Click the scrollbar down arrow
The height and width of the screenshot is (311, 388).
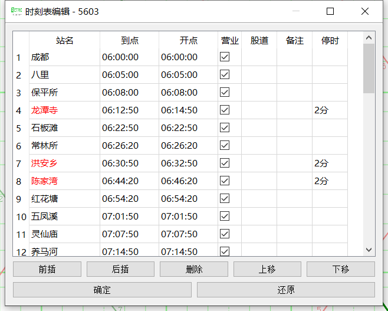pyautogui.click(x=369, y=250)
